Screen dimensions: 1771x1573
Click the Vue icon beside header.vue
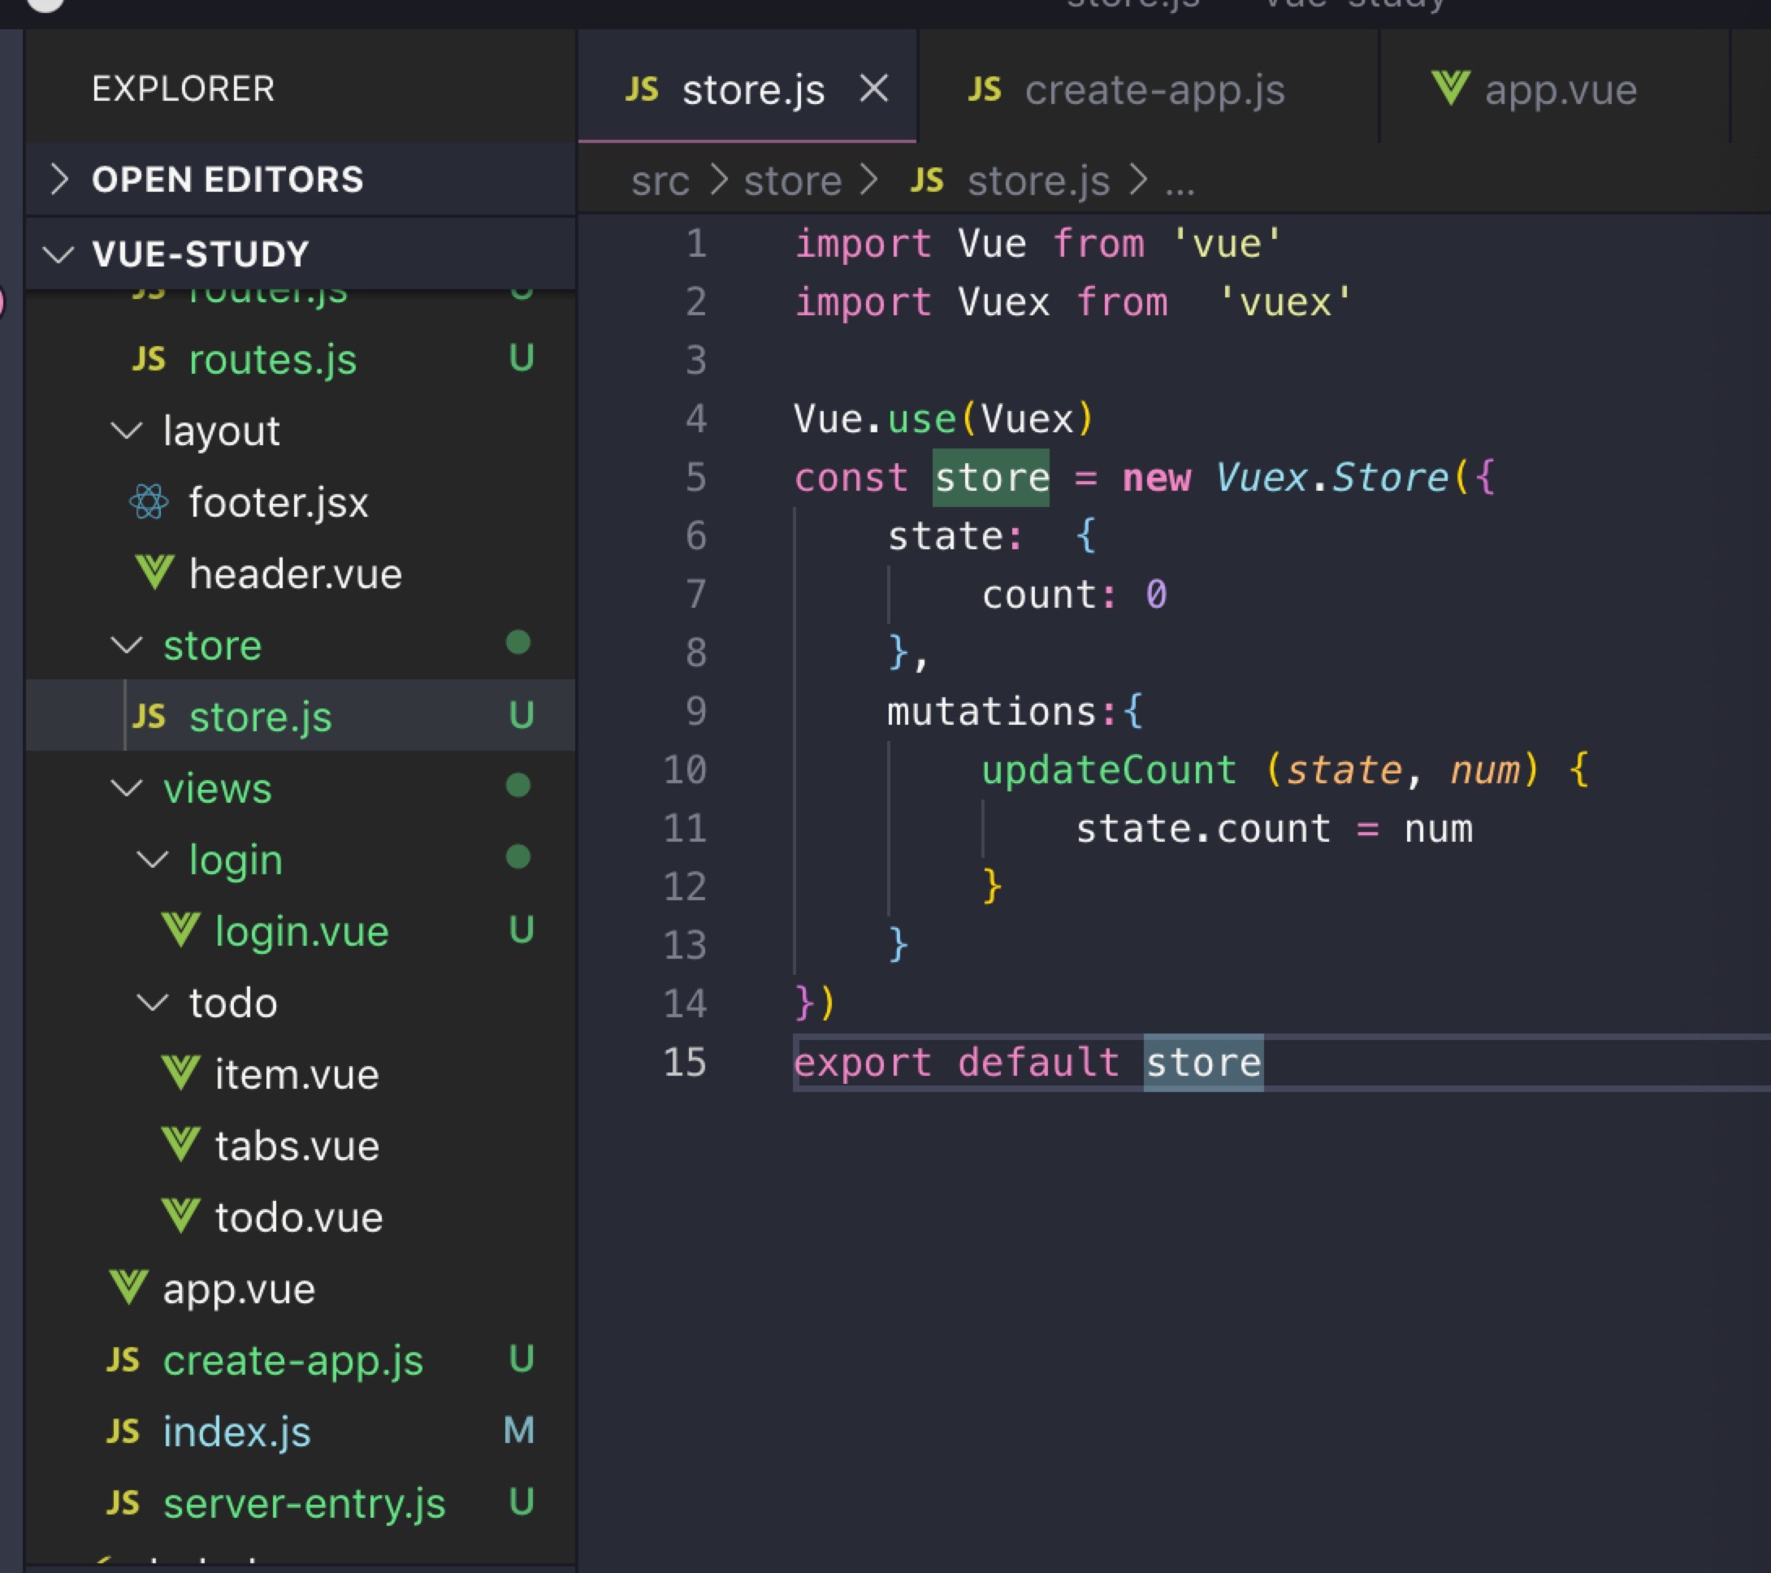(x=155, y=573)
